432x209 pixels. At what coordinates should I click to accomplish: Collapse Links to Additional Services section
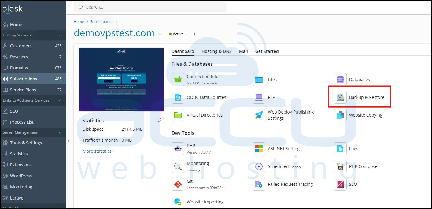tap(60, 100)
